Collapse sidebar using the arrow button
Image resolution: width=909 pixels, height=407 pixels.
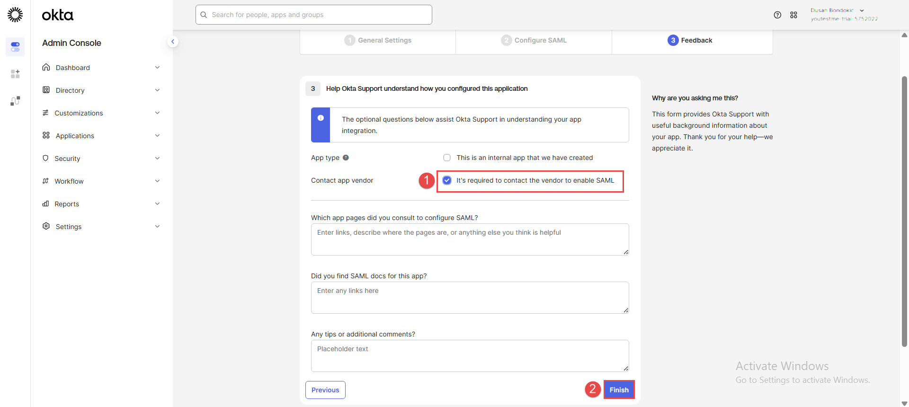pos(173,42)
